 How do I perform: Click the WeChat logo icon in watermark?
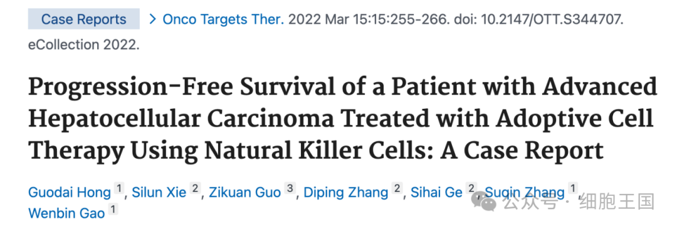point(485,202)
